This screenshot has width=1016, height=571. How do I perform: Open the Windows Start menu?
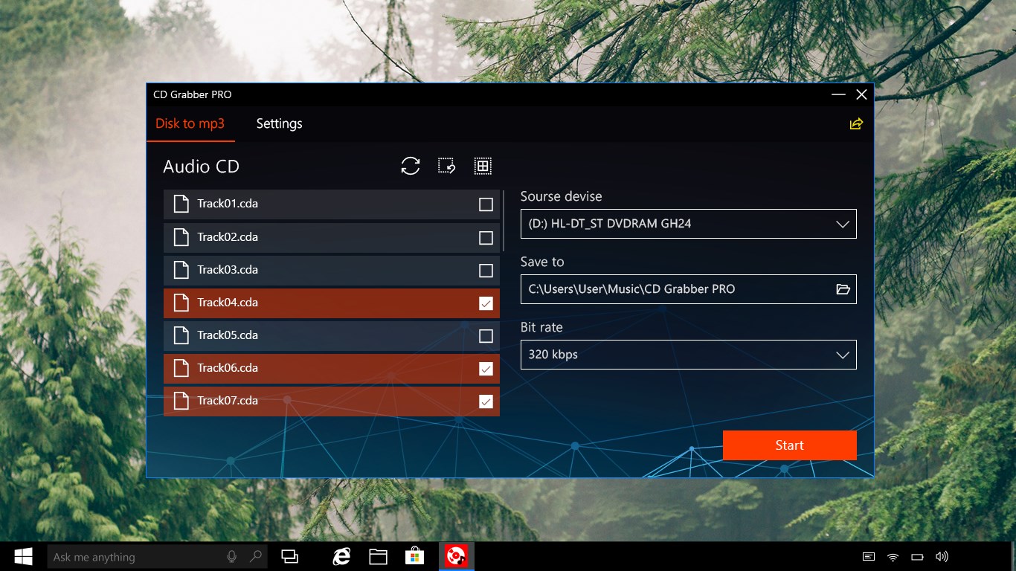23,556
